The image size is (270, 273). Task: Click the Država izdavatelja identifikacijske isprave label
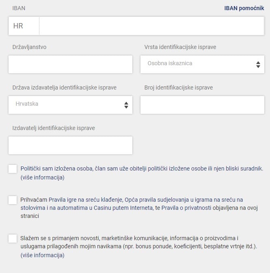pyautogui.click(x=65, y=87)
